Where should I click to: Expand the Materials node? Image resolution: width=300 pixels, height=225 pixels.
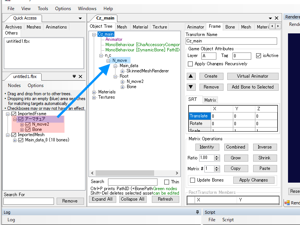pos(94,92)
